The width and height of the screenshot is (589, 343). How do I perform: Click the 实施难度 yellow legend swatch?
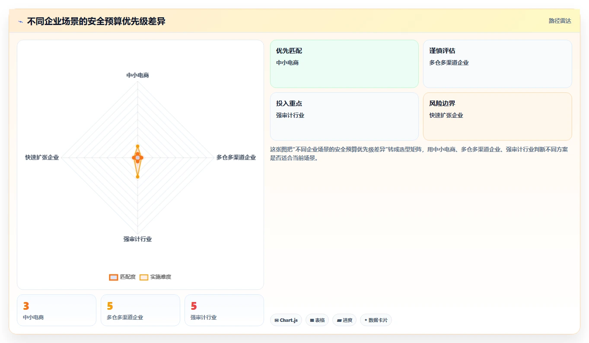[144, 277]
